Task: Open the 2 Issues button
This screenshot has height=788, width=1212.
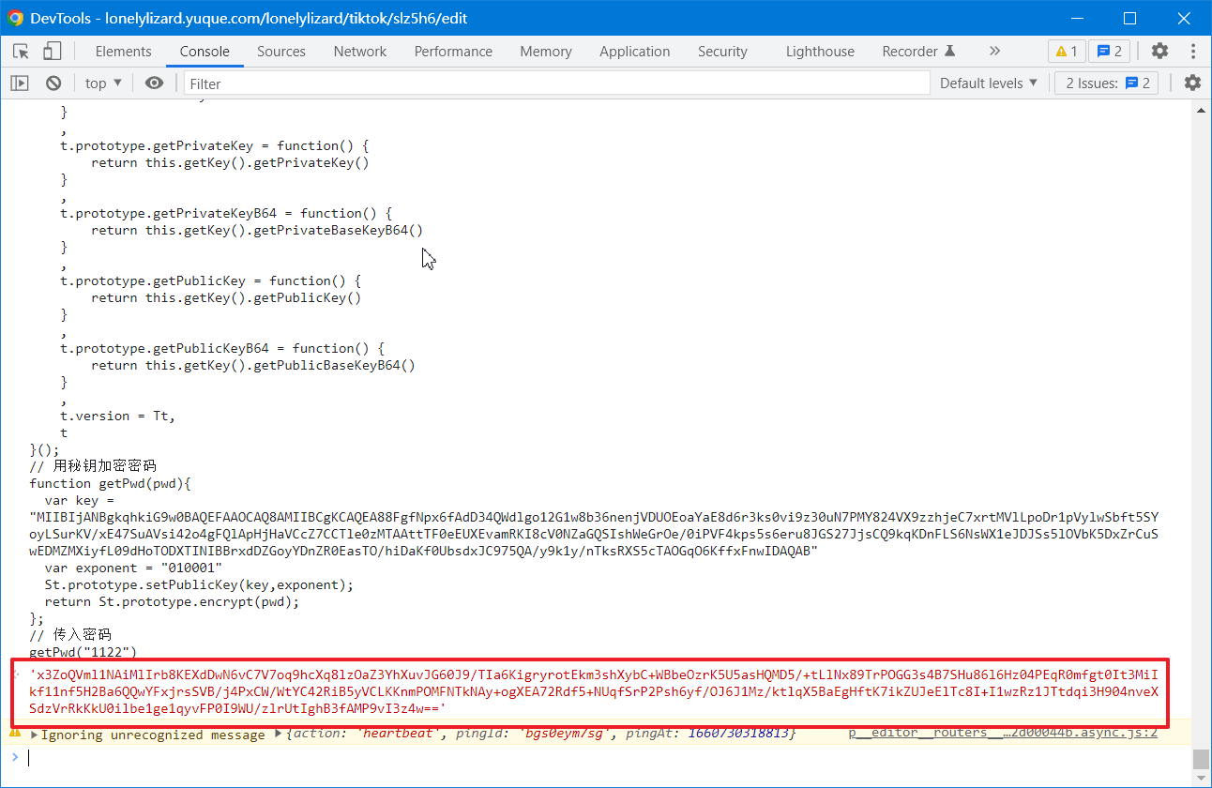Action: click(x=1107, y=83)
